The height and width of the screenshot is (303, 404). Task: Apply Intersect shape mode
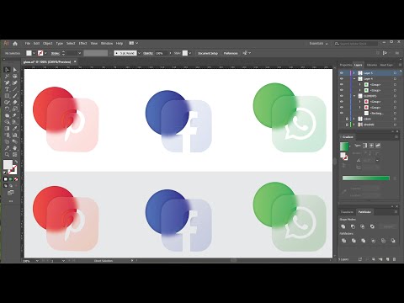pos(363,226)
